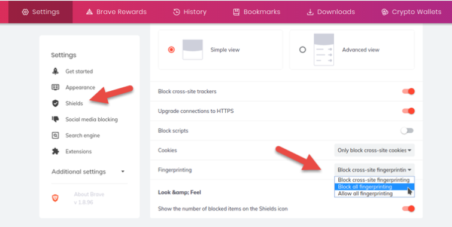Click the Brave lion logo icon

[x=55, y=198]
